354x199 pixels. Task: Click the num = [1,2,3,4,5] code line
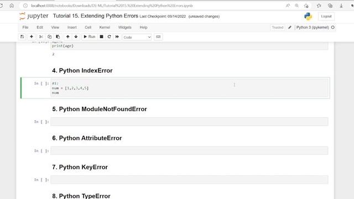tap(70, 88)
